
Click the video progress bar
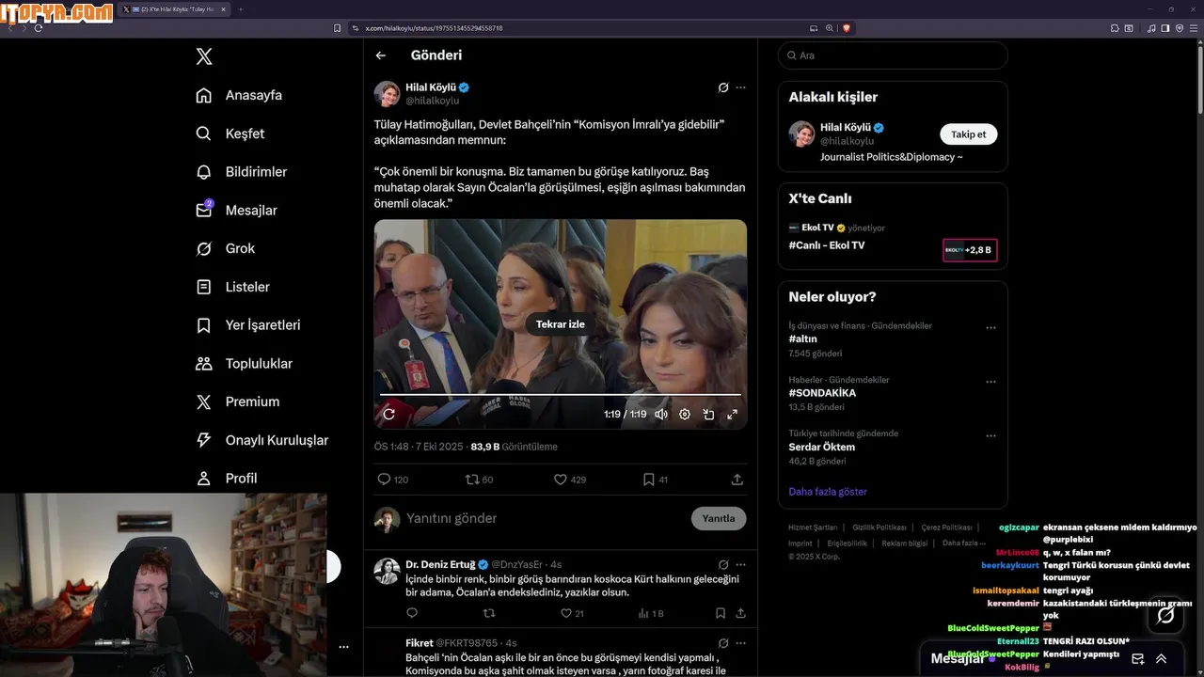point(561,395)
